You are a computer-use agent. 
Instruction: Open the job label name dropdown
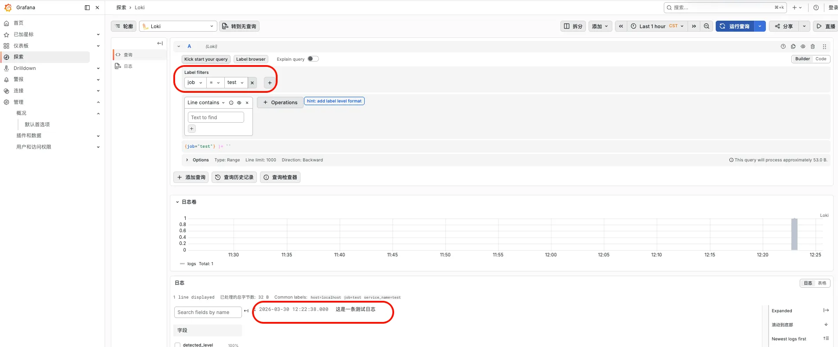[x=195, y=83]
